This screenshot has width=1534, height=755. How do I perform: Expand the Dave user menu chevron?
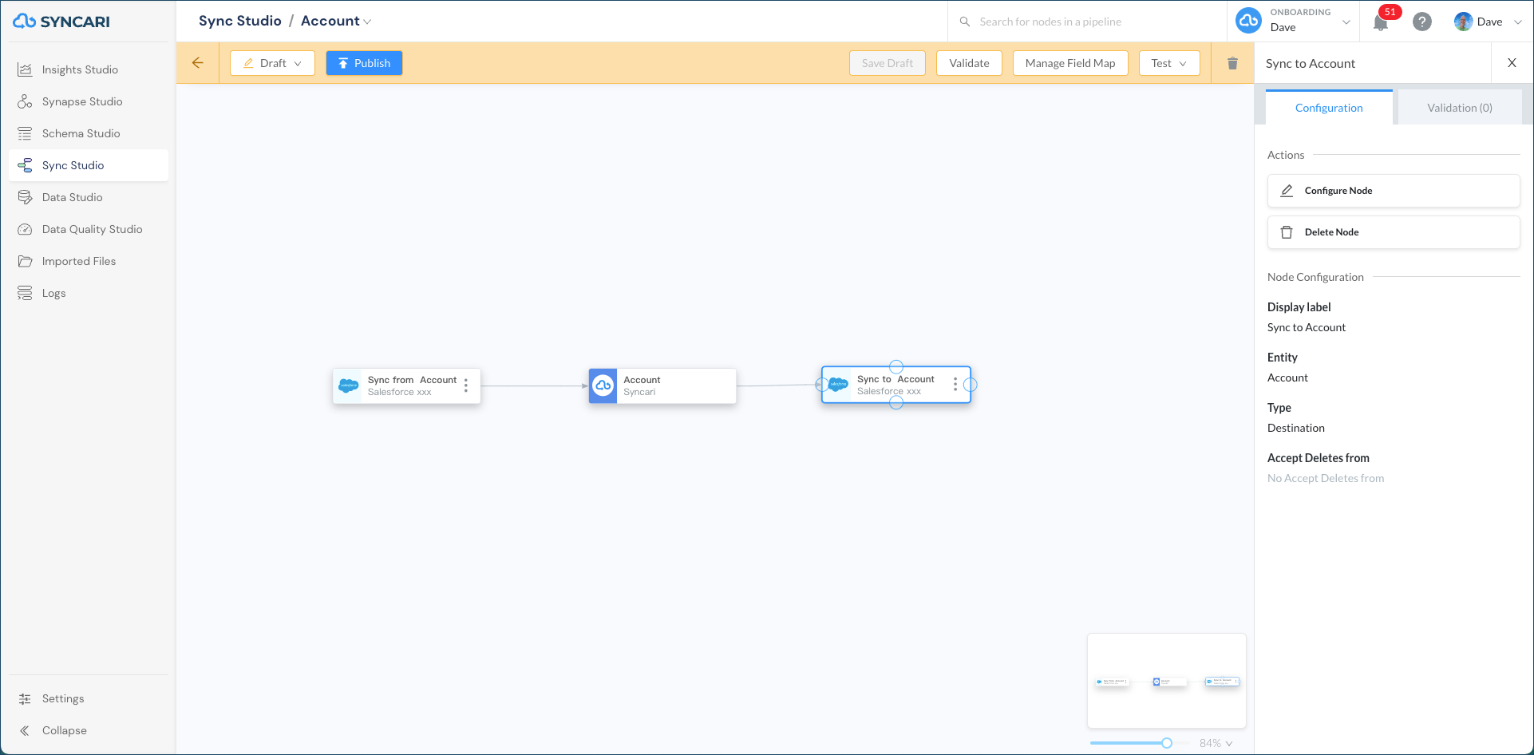click(x=1518, y=22)
